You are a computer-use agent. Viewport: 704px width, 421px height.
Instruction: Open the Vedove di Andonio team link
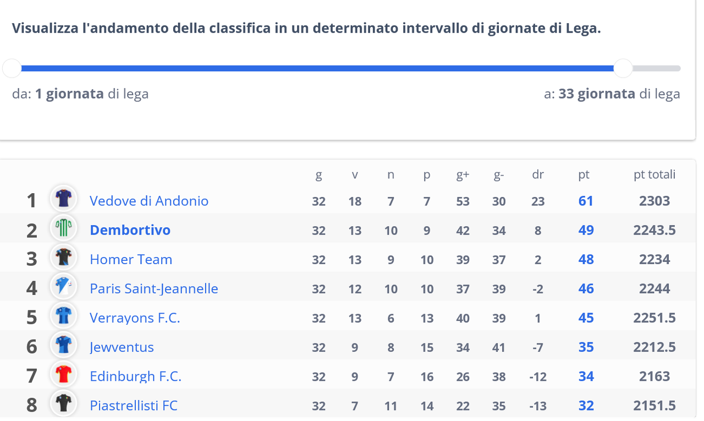(x=149, y=201)
